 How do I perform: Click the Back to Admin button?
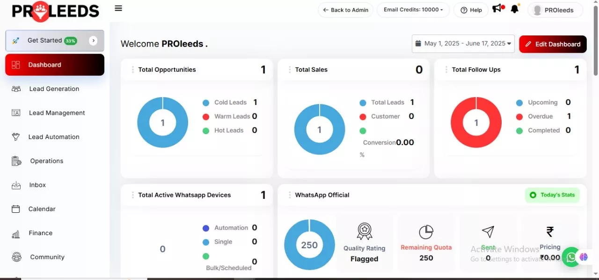(x=345, y=10)
